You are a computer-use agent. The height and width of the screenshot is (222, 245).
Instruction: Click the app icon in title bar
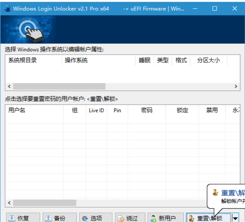(7, 9)
